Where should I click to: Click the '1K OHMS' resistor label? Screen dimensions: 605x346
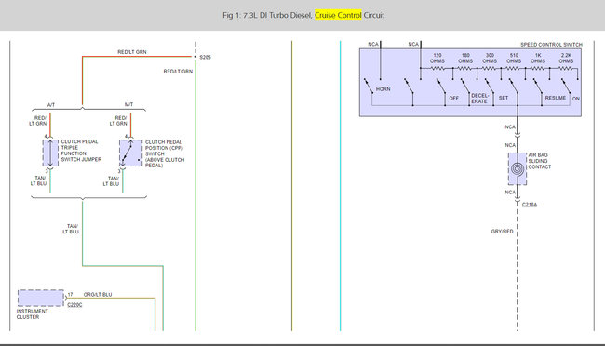[x=538, y=59]
